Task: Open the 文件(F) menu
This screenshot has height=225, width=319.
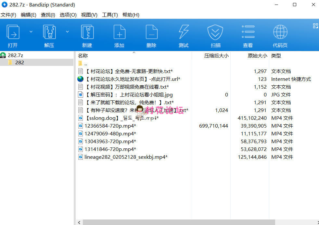Action: pos(8,15)
